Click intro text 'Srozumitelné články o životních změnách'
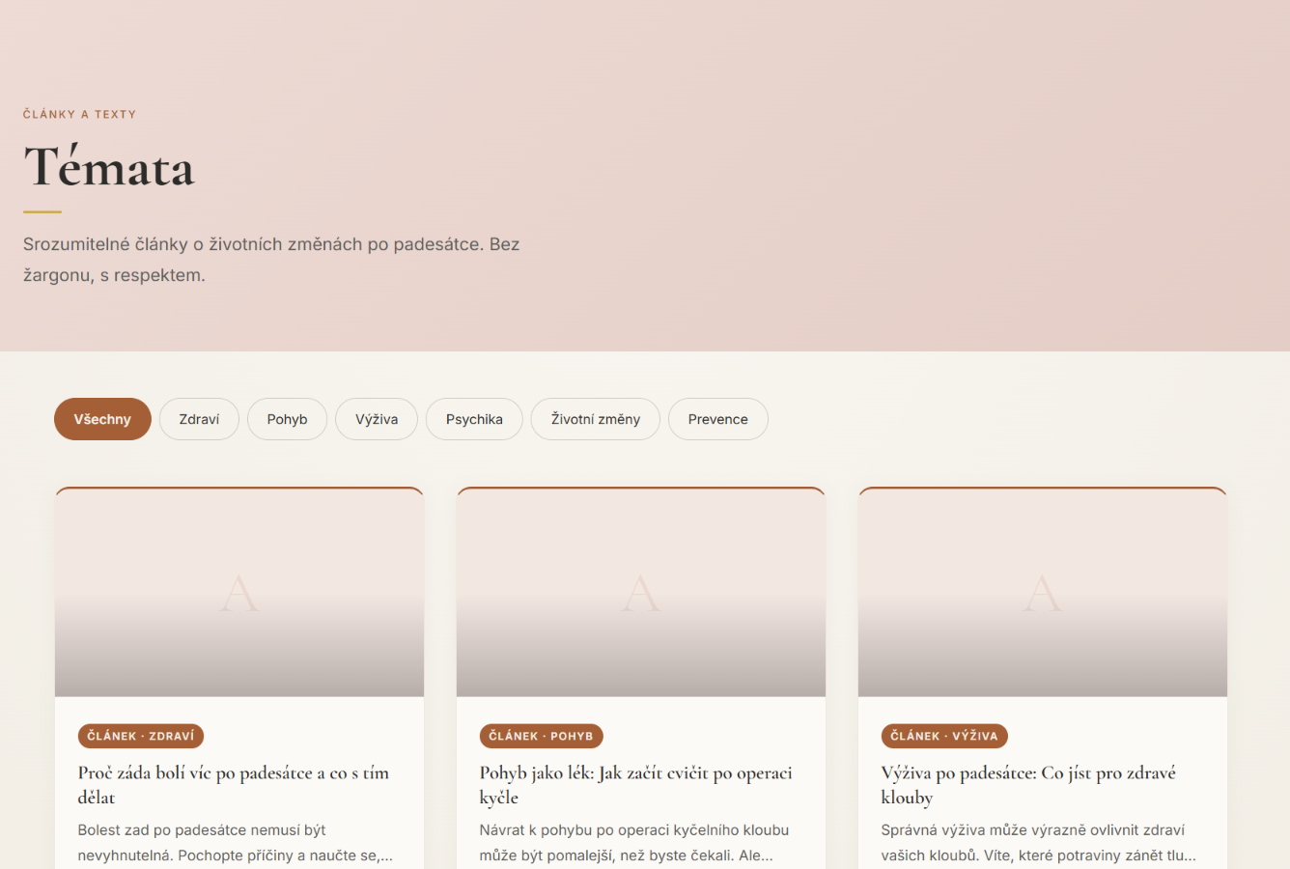 click(x=271, y=260)
